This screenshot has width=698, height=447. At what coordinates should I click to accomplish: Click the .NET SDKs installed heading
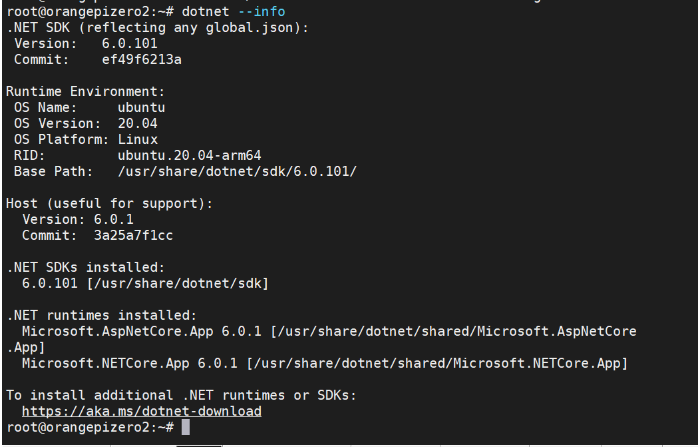pos(85,267)
